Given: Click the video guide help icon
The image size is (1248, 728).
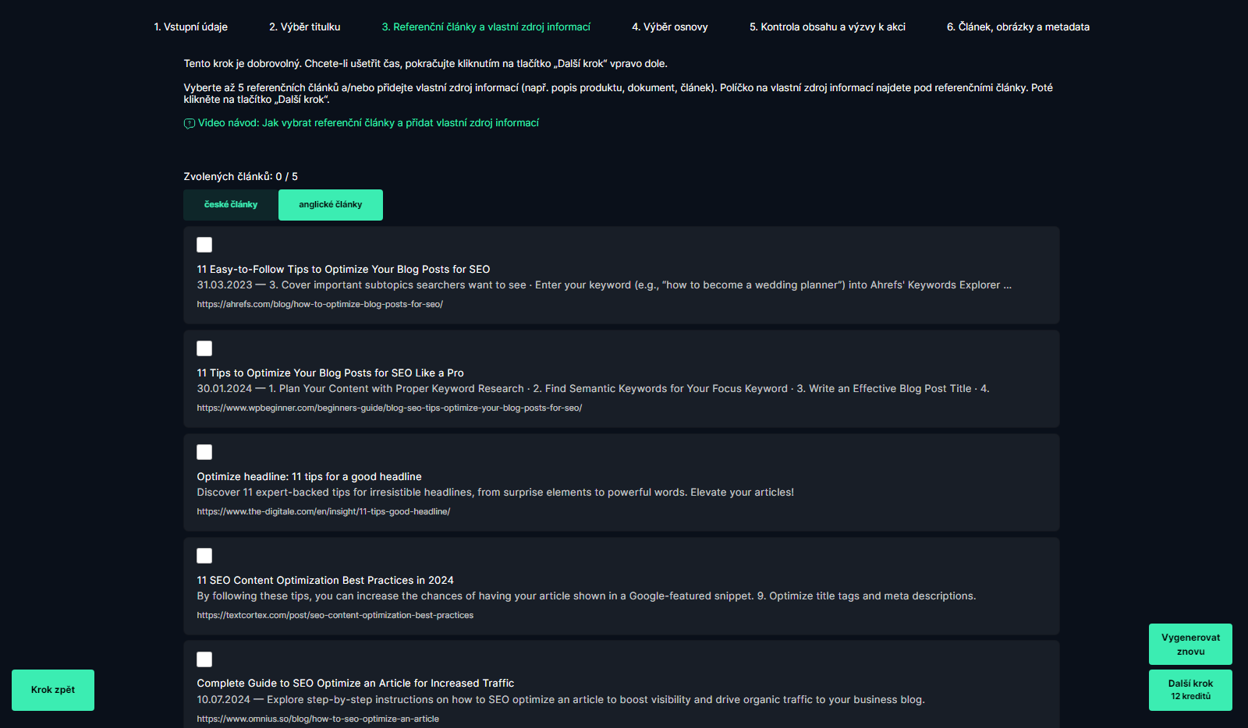Looking at the screenshot, I should click(190, 123).
